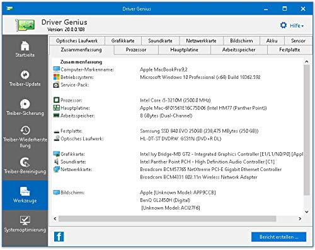
Task: Click the horizontal scrollbar right arrow
Action: pos(300,218)
